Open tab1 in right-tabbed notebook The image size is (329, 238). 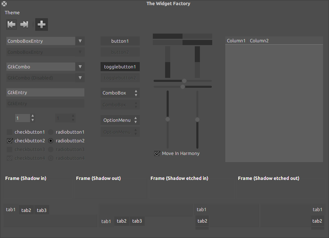coord(318,210)
